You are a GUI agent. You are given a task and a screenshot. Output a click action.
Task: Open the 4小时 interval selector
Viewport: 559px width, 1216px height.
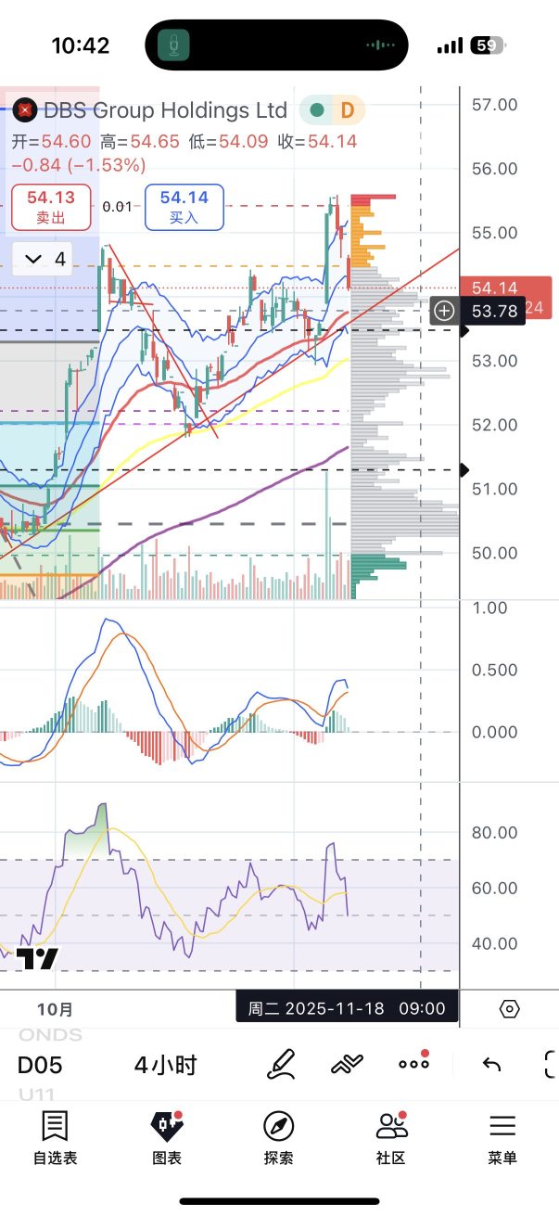165,1065
